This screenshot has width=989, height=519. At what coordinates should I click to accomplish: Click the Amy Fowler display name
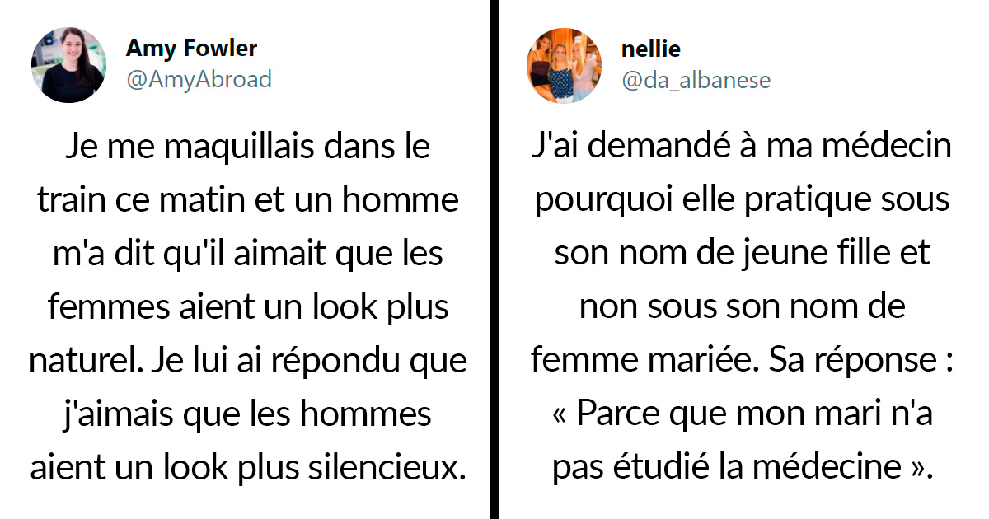(x=191, y=49)
